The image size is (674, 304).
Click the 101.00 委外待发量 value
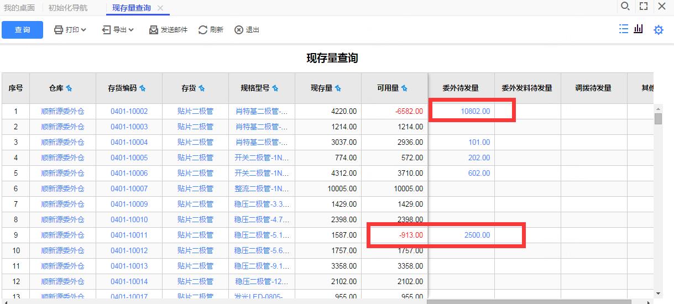[479, 142]
